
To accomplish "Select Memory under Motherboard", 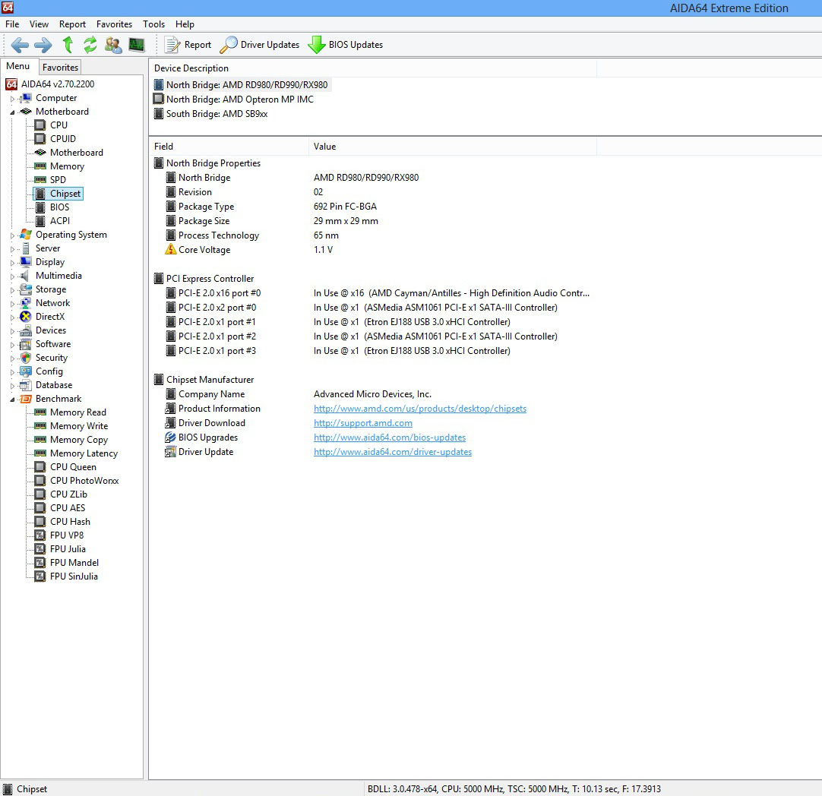I will coord(67,166).
